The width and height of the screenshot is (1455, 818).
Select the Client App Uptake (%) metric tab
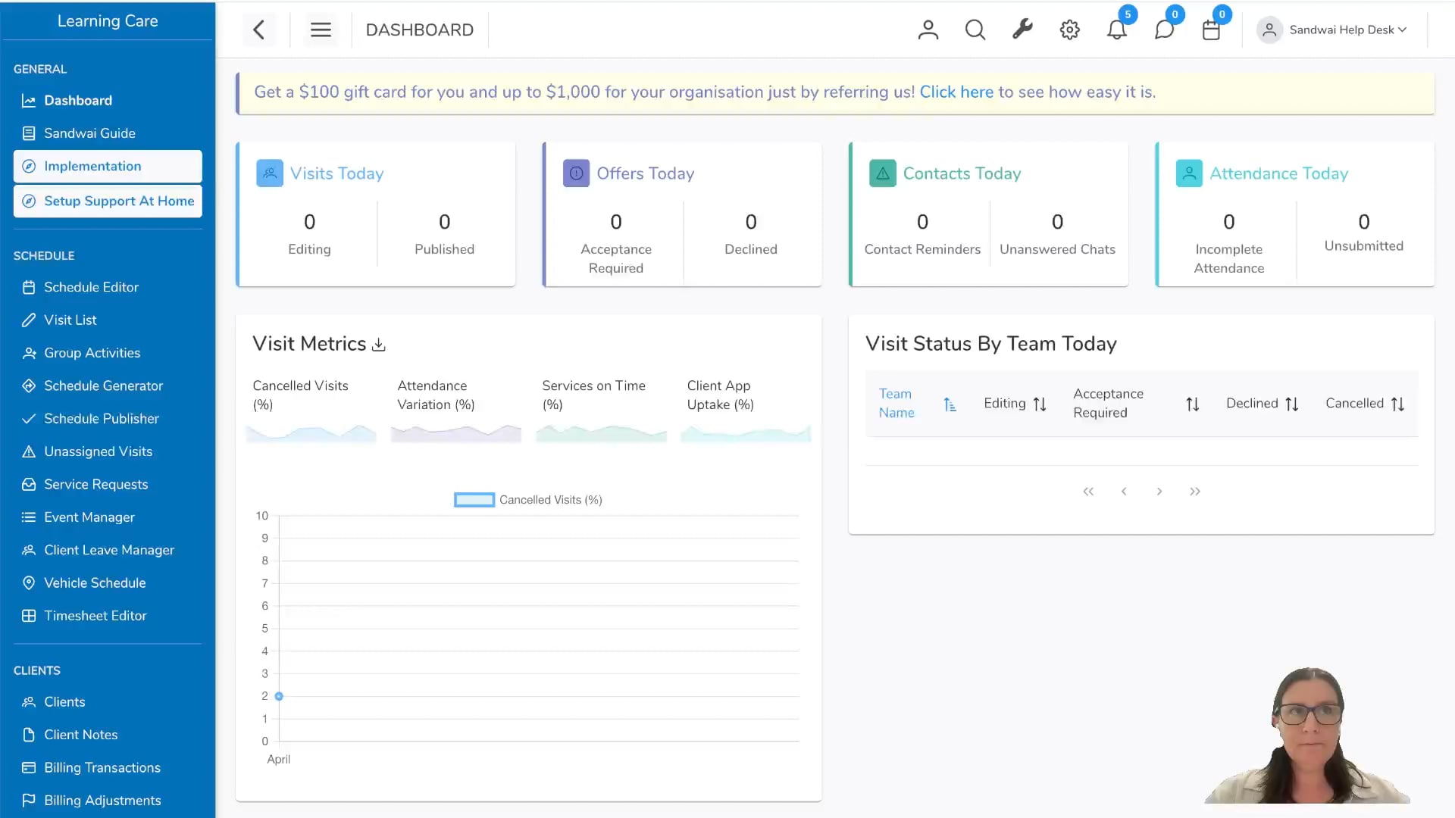(746, 410)
